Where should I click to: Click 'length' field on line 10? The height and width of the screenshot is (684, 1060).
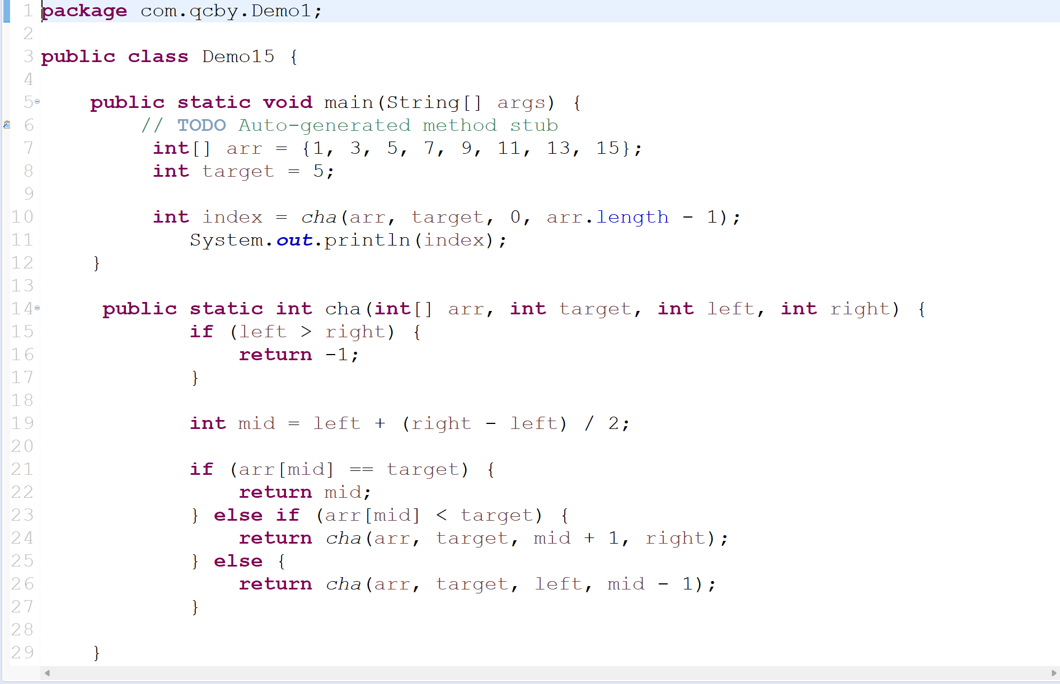point(632,217)
